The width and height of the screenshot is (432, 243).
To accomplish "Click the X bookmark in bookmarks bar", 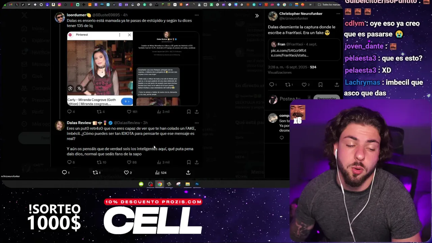I will pos(17,5).
